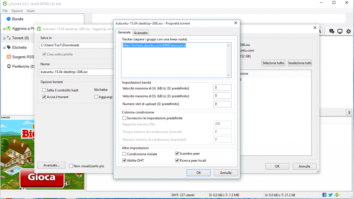
Task: Click Velocità massima di DL field
Action: 222,96
